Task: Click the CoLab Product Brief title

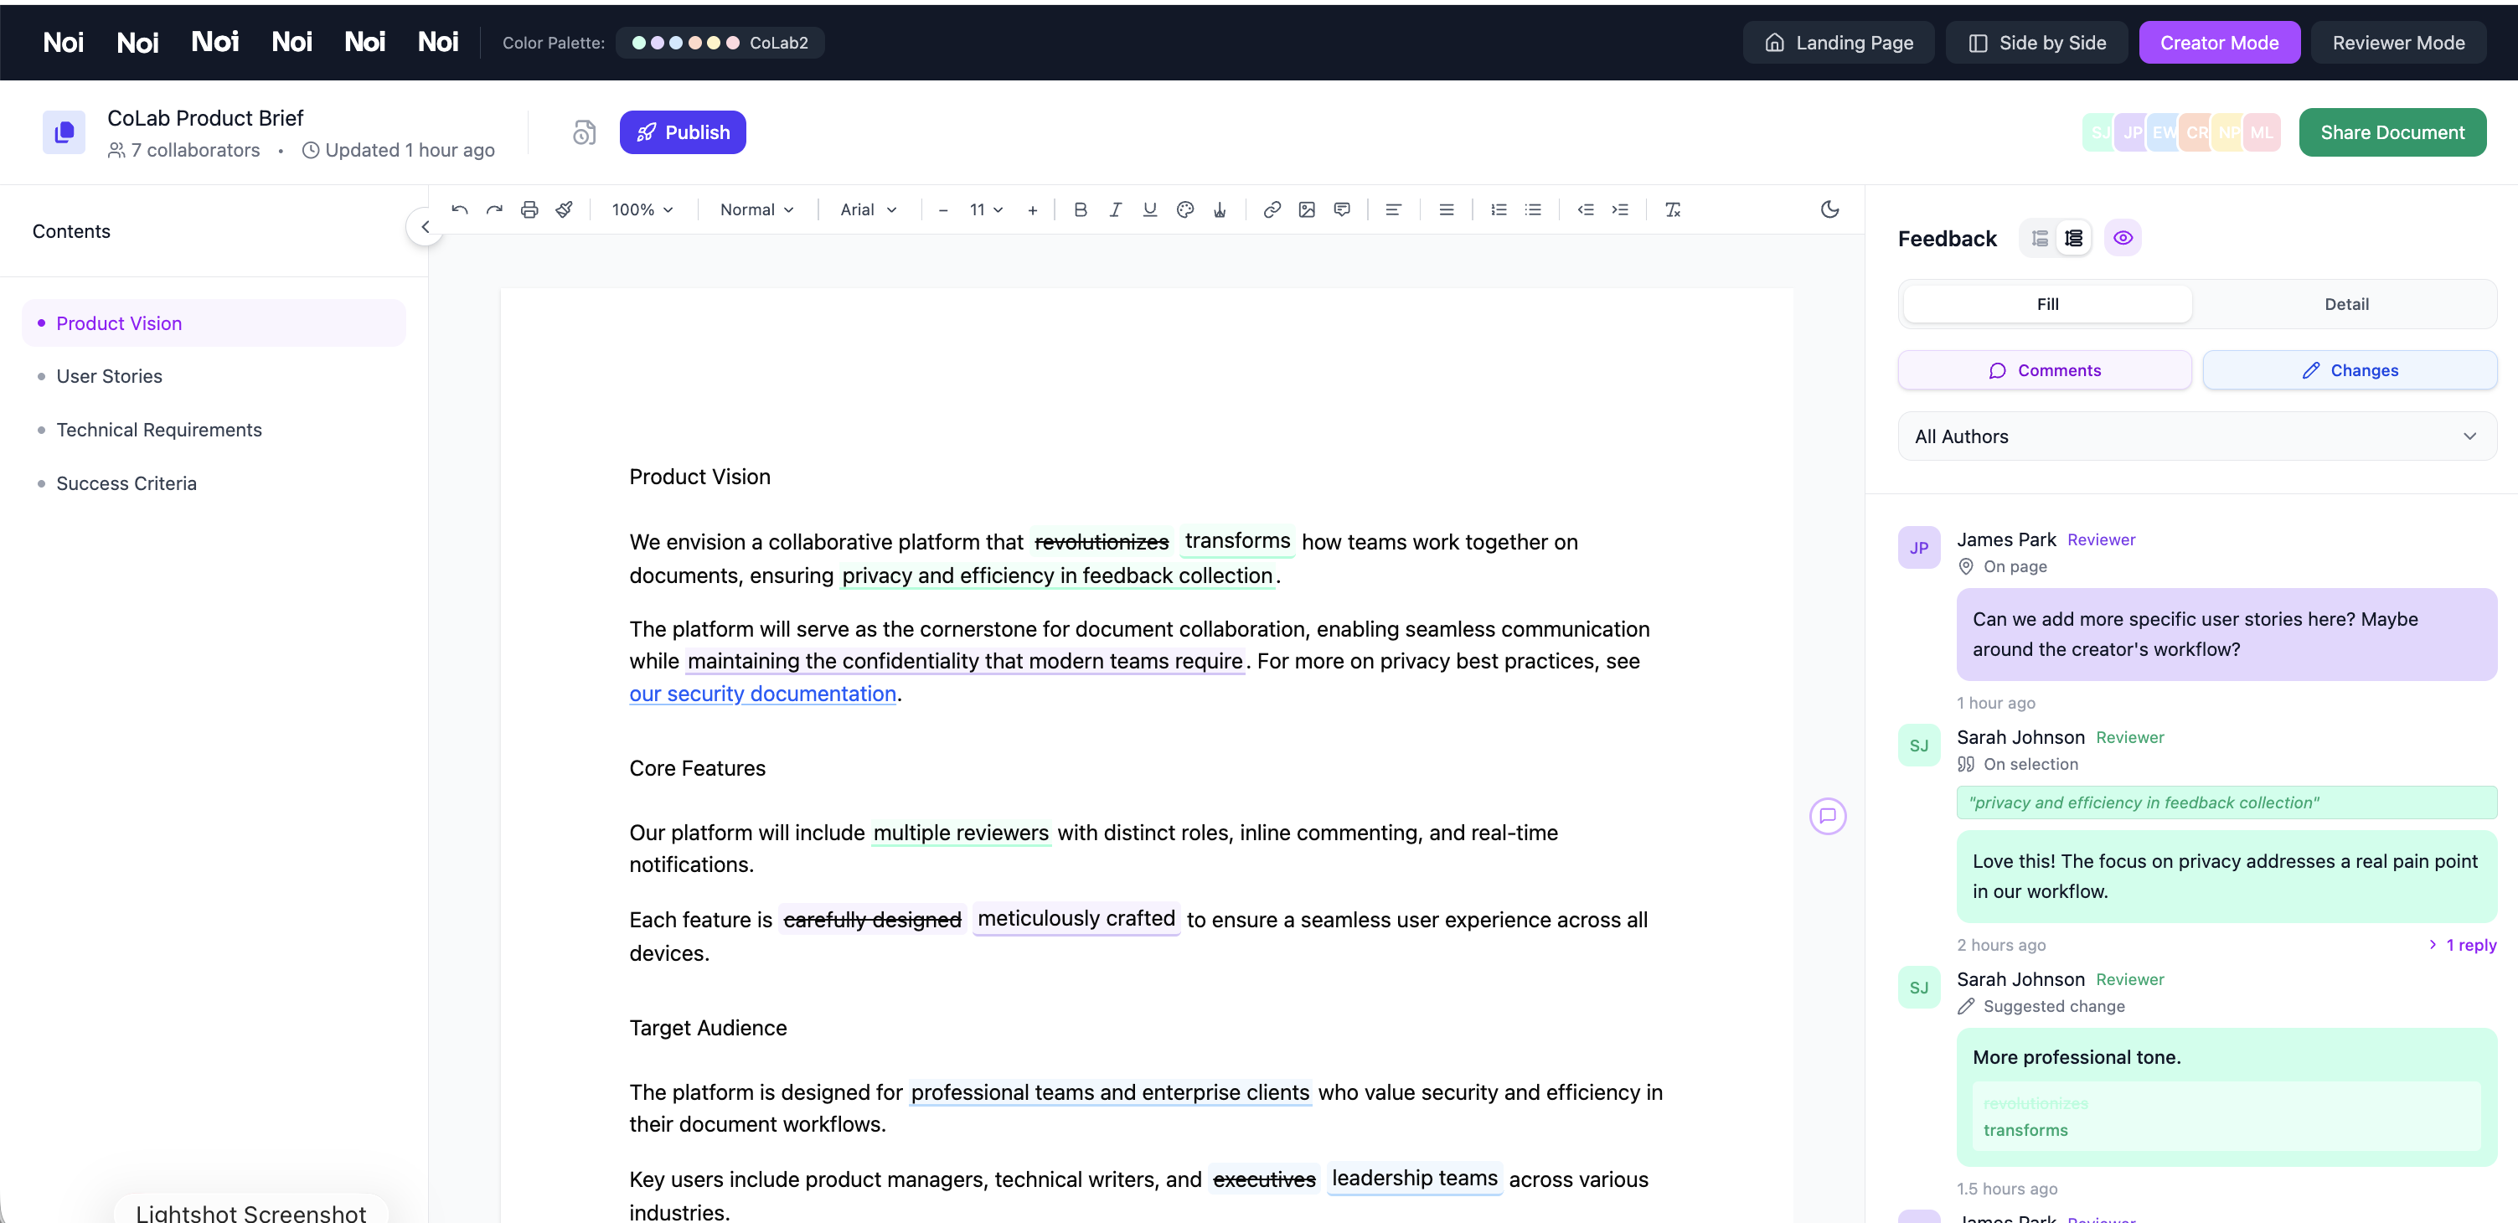Action: point(205,117)
